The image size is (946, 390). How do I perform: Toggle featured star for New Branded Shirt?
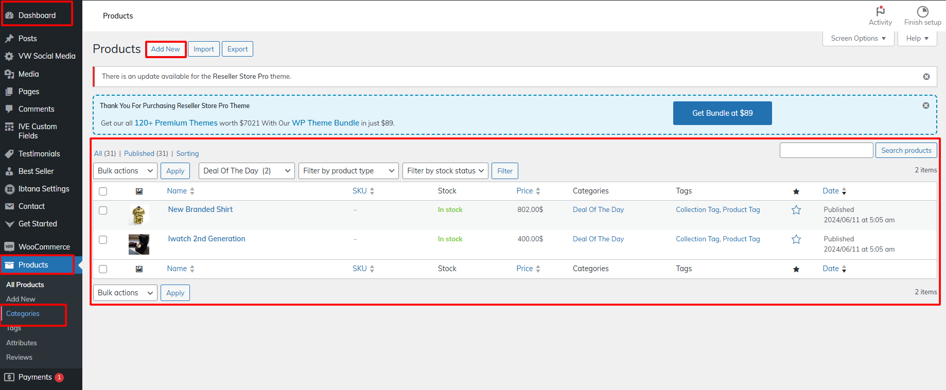[x=796, y=210]
